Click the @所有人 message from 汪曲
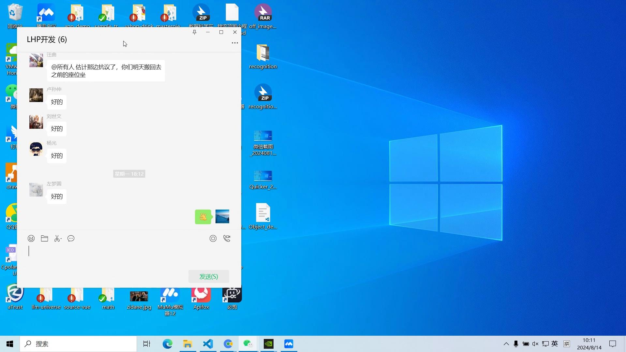 tap(106, 71)
